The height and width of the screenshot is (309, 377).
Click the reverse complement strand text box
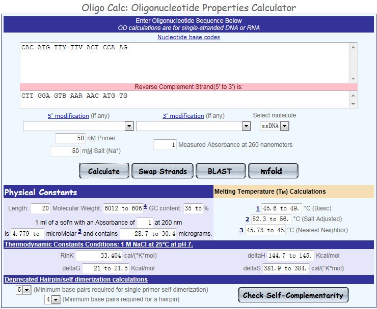click(x=184, y=99)
